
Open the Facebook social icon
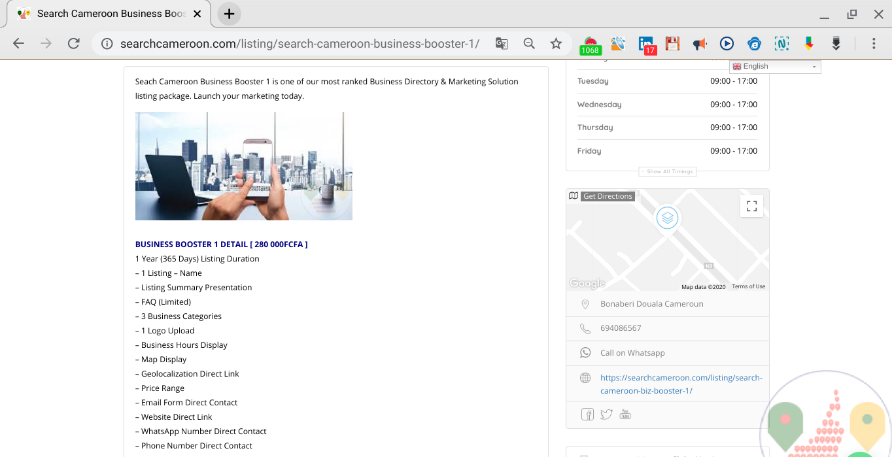[x=587, y=415]
